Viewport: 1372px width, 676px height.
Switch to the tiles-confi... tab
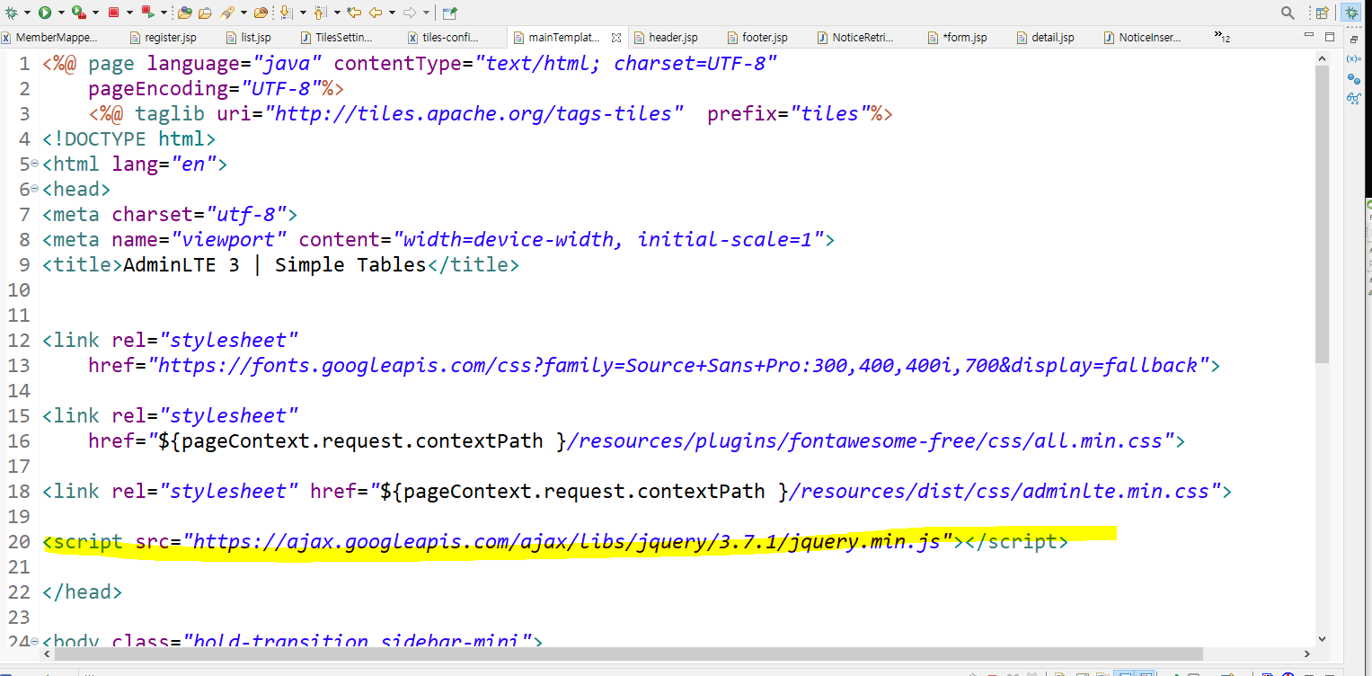tap(445, 38)
